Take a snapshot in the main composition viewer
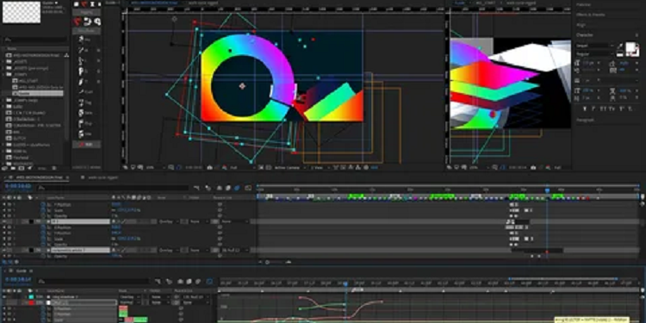The width and height of the screenshot is (646, 323). pos(209,168)
